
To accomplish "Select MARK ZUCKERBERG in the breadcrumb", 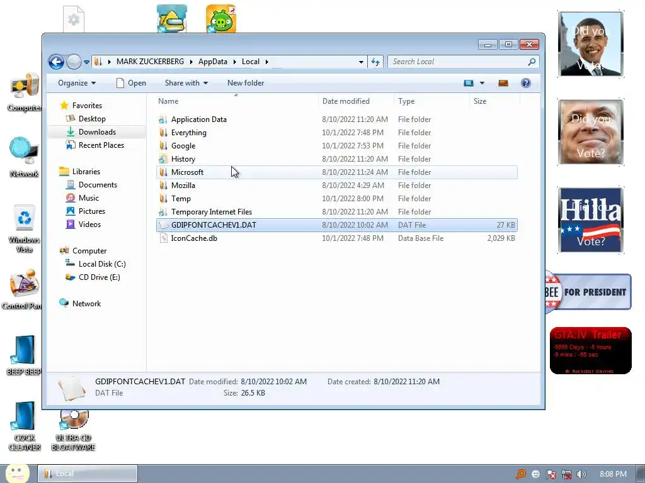I will [x=150, y=62].
